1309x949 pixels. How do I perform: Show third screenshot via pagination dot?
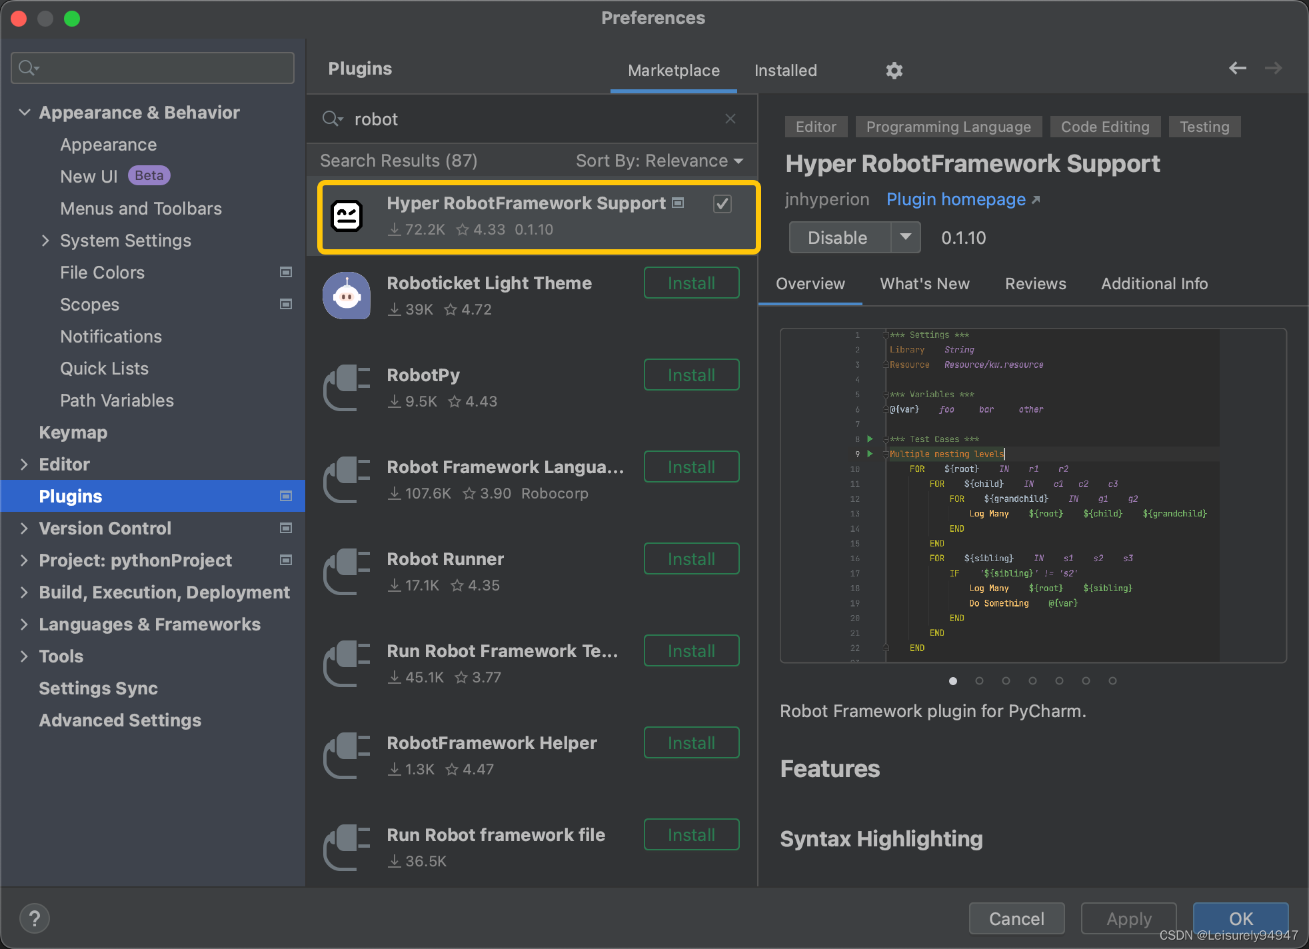click(x=1006, y=680)
